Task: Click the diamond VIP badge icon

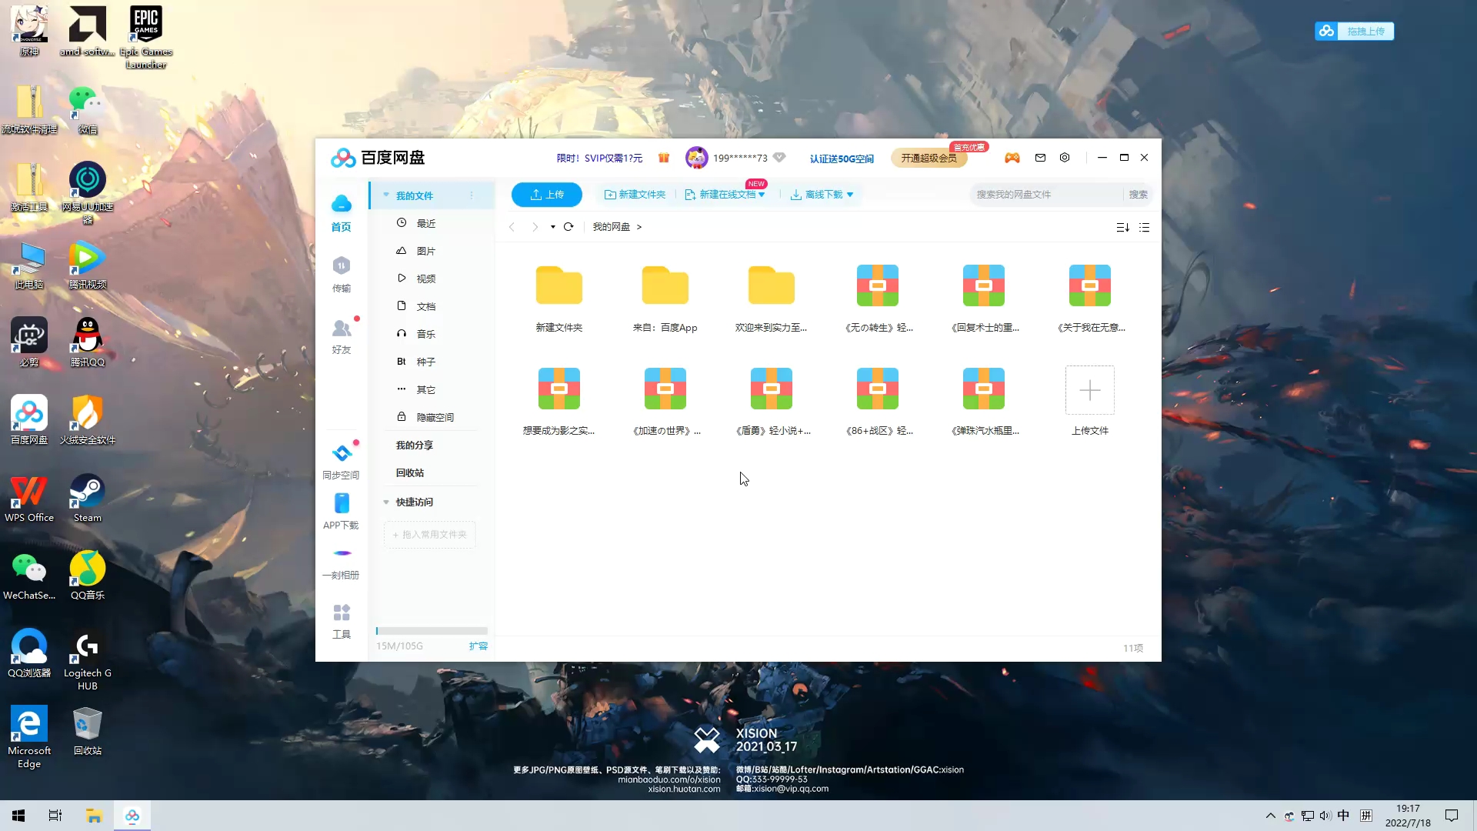Action: (779, 158)
